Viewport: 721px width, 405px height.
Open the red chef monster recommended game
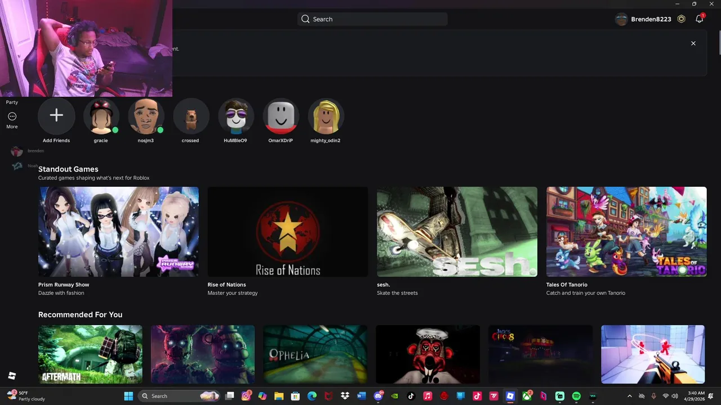tap(428, 354)
